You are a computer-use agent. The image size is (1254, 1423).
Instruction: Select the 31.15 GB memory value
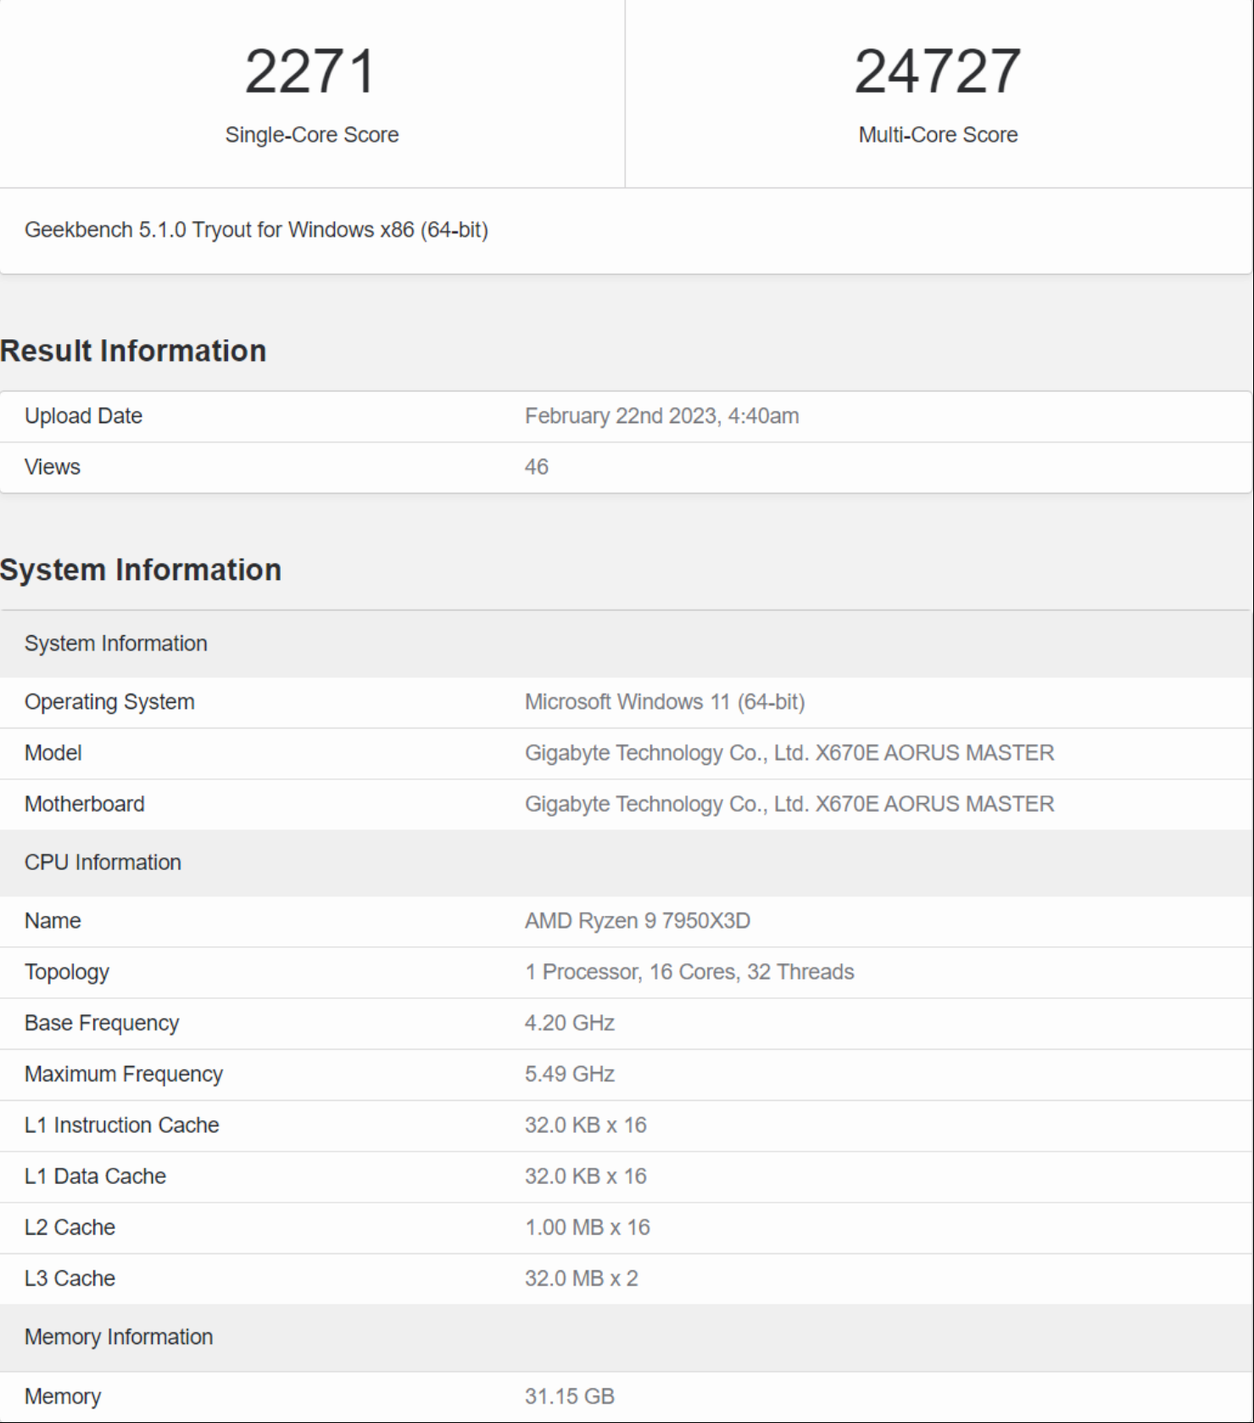tap(570, 1397)
